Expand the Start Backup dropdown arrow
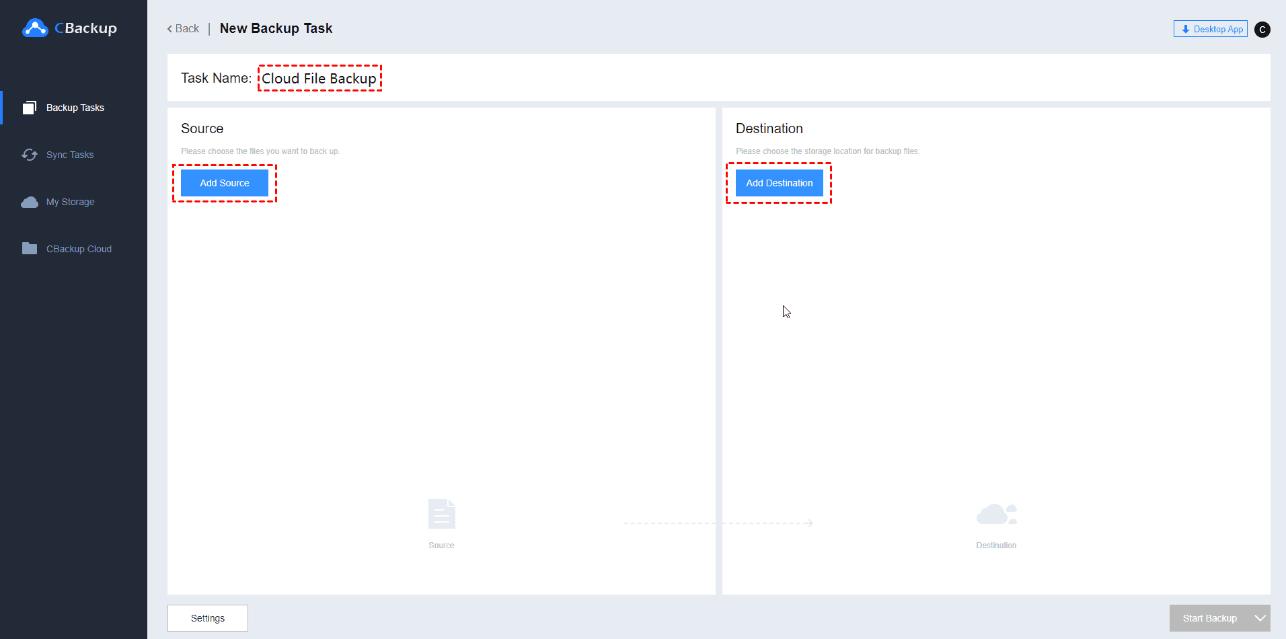This screenshot has height=639, width=1286. click(1260, 618)
